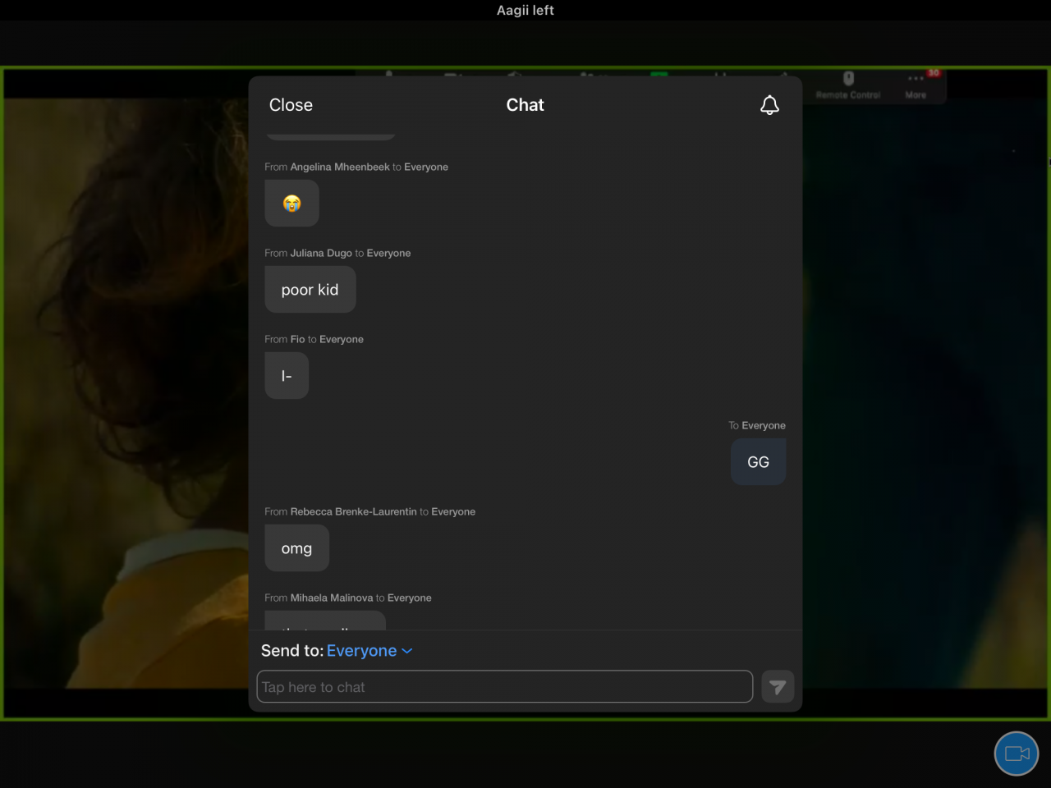The image size is (1051, 788).
Task: Open Remote Control in the meeting toolbar
Action: pos(848,85)
